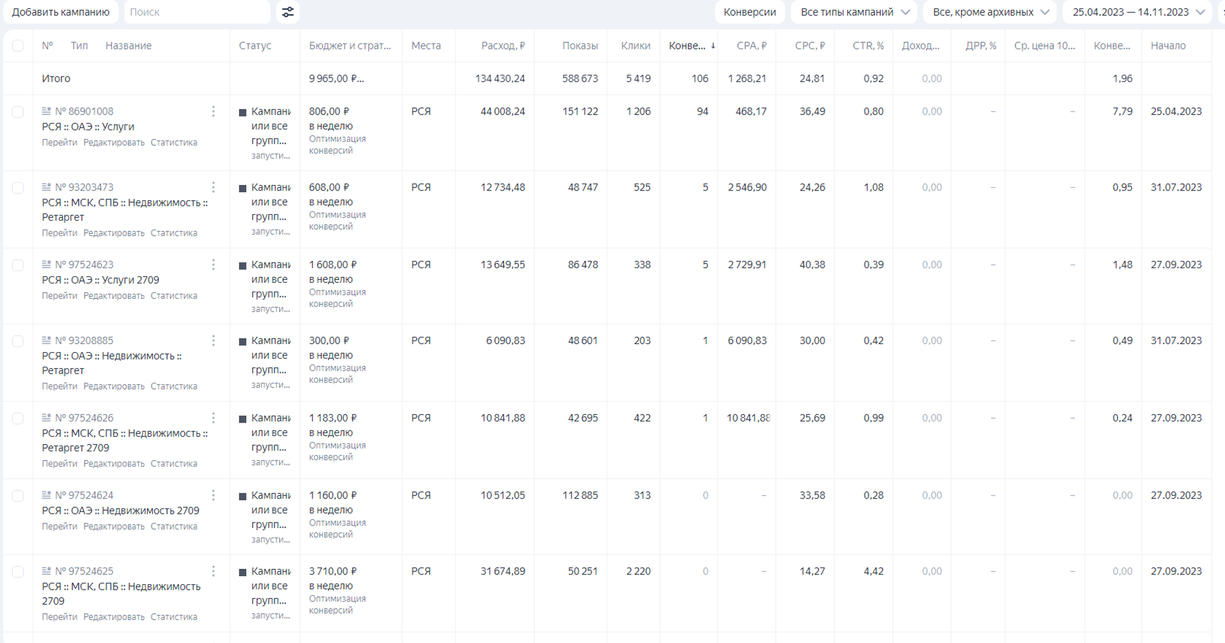Open three-dot menu for campaign № 86901008

pos(213,111)
